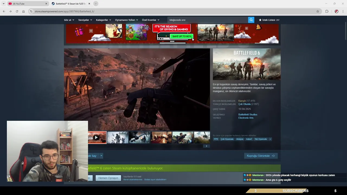
Task: Click the Aksiyon tag
Action: tap(240, 139)
